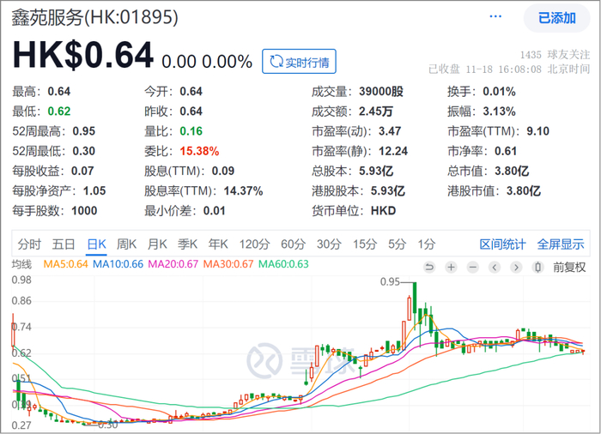The height and width of the screenshot is (434, 601).
Task: Click the MA30:0.67 moving average label
Action: point(228,264)
